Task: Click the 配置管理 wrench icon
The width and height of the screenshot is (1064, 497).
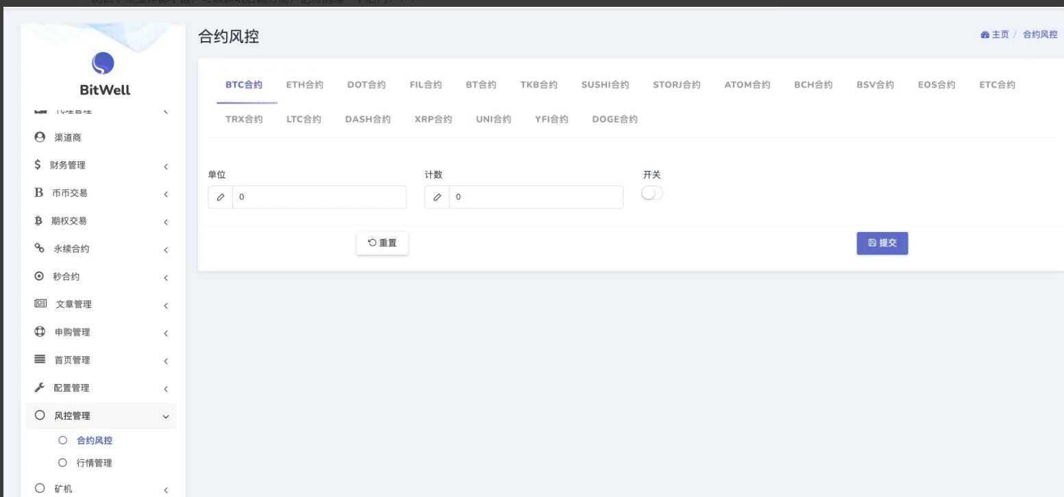Action: (40, 387)
